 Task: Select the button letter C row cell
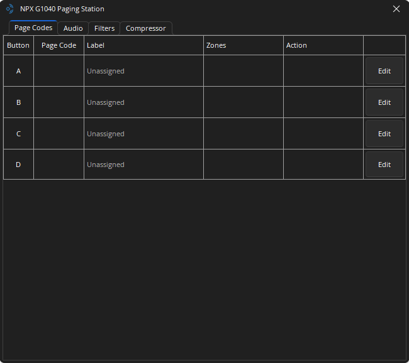(18, 134)
